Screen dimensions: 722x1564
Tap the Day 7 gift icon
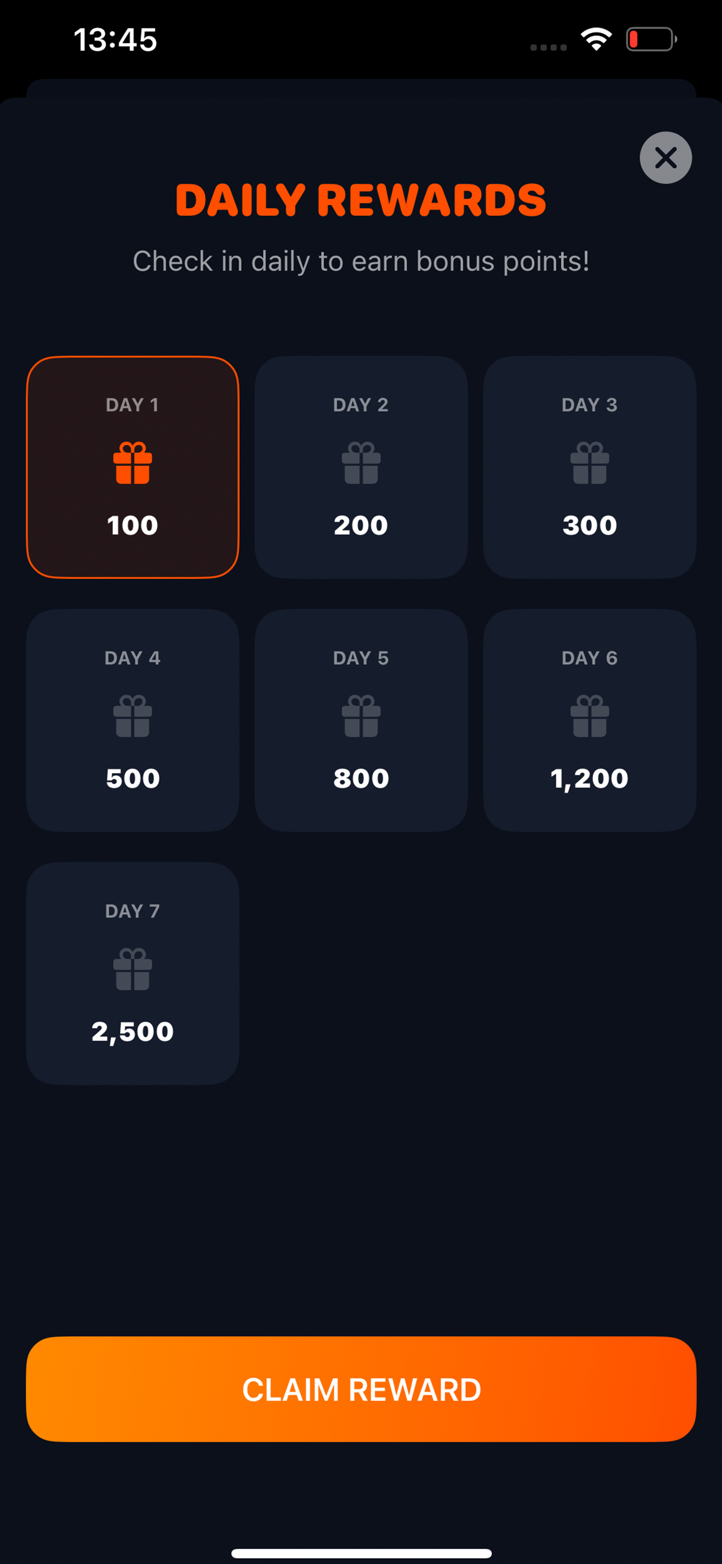pos(133,970)
